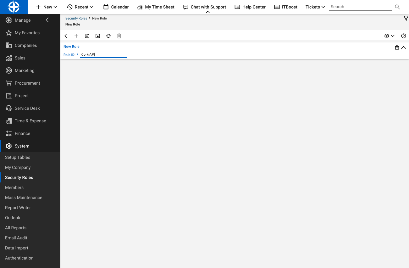The height and width of the screenshot is (268, 409).
Task: Open the Help Center
Action: click(250, 7)
